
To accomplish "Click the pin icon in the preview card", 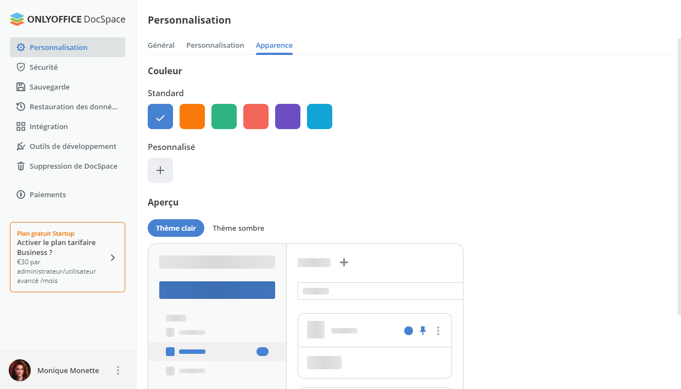I will pyautogui.click(x=423, y=330).
